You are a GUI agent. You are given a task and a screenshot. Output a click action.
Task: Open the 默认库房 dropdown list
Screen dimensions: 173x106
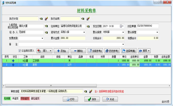coord(123,32)
